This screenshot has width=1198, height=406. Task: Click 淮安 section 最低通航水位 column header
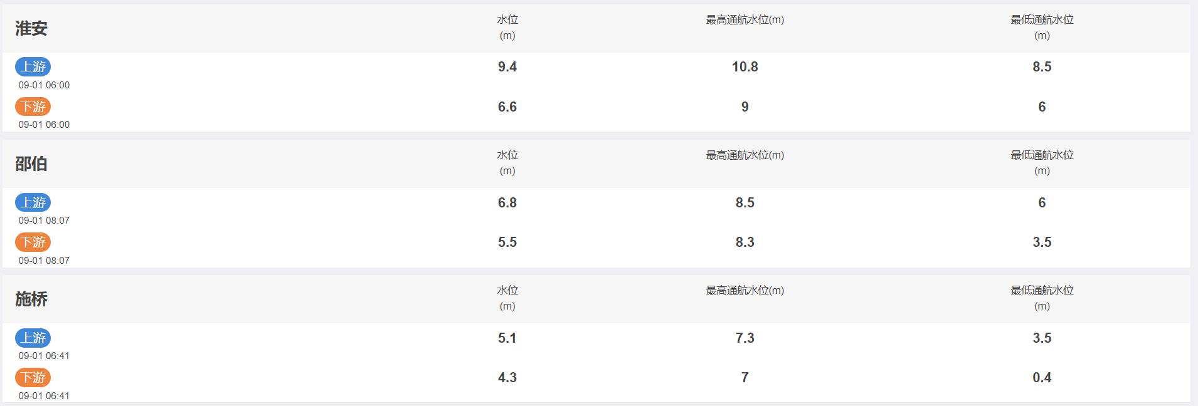point(1042,28)
